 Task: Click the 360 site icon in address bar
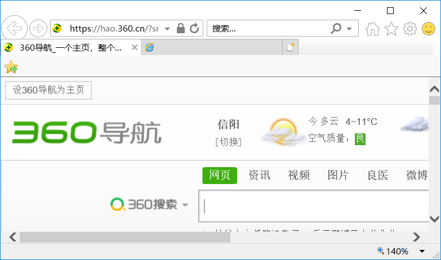pos(57,28)
